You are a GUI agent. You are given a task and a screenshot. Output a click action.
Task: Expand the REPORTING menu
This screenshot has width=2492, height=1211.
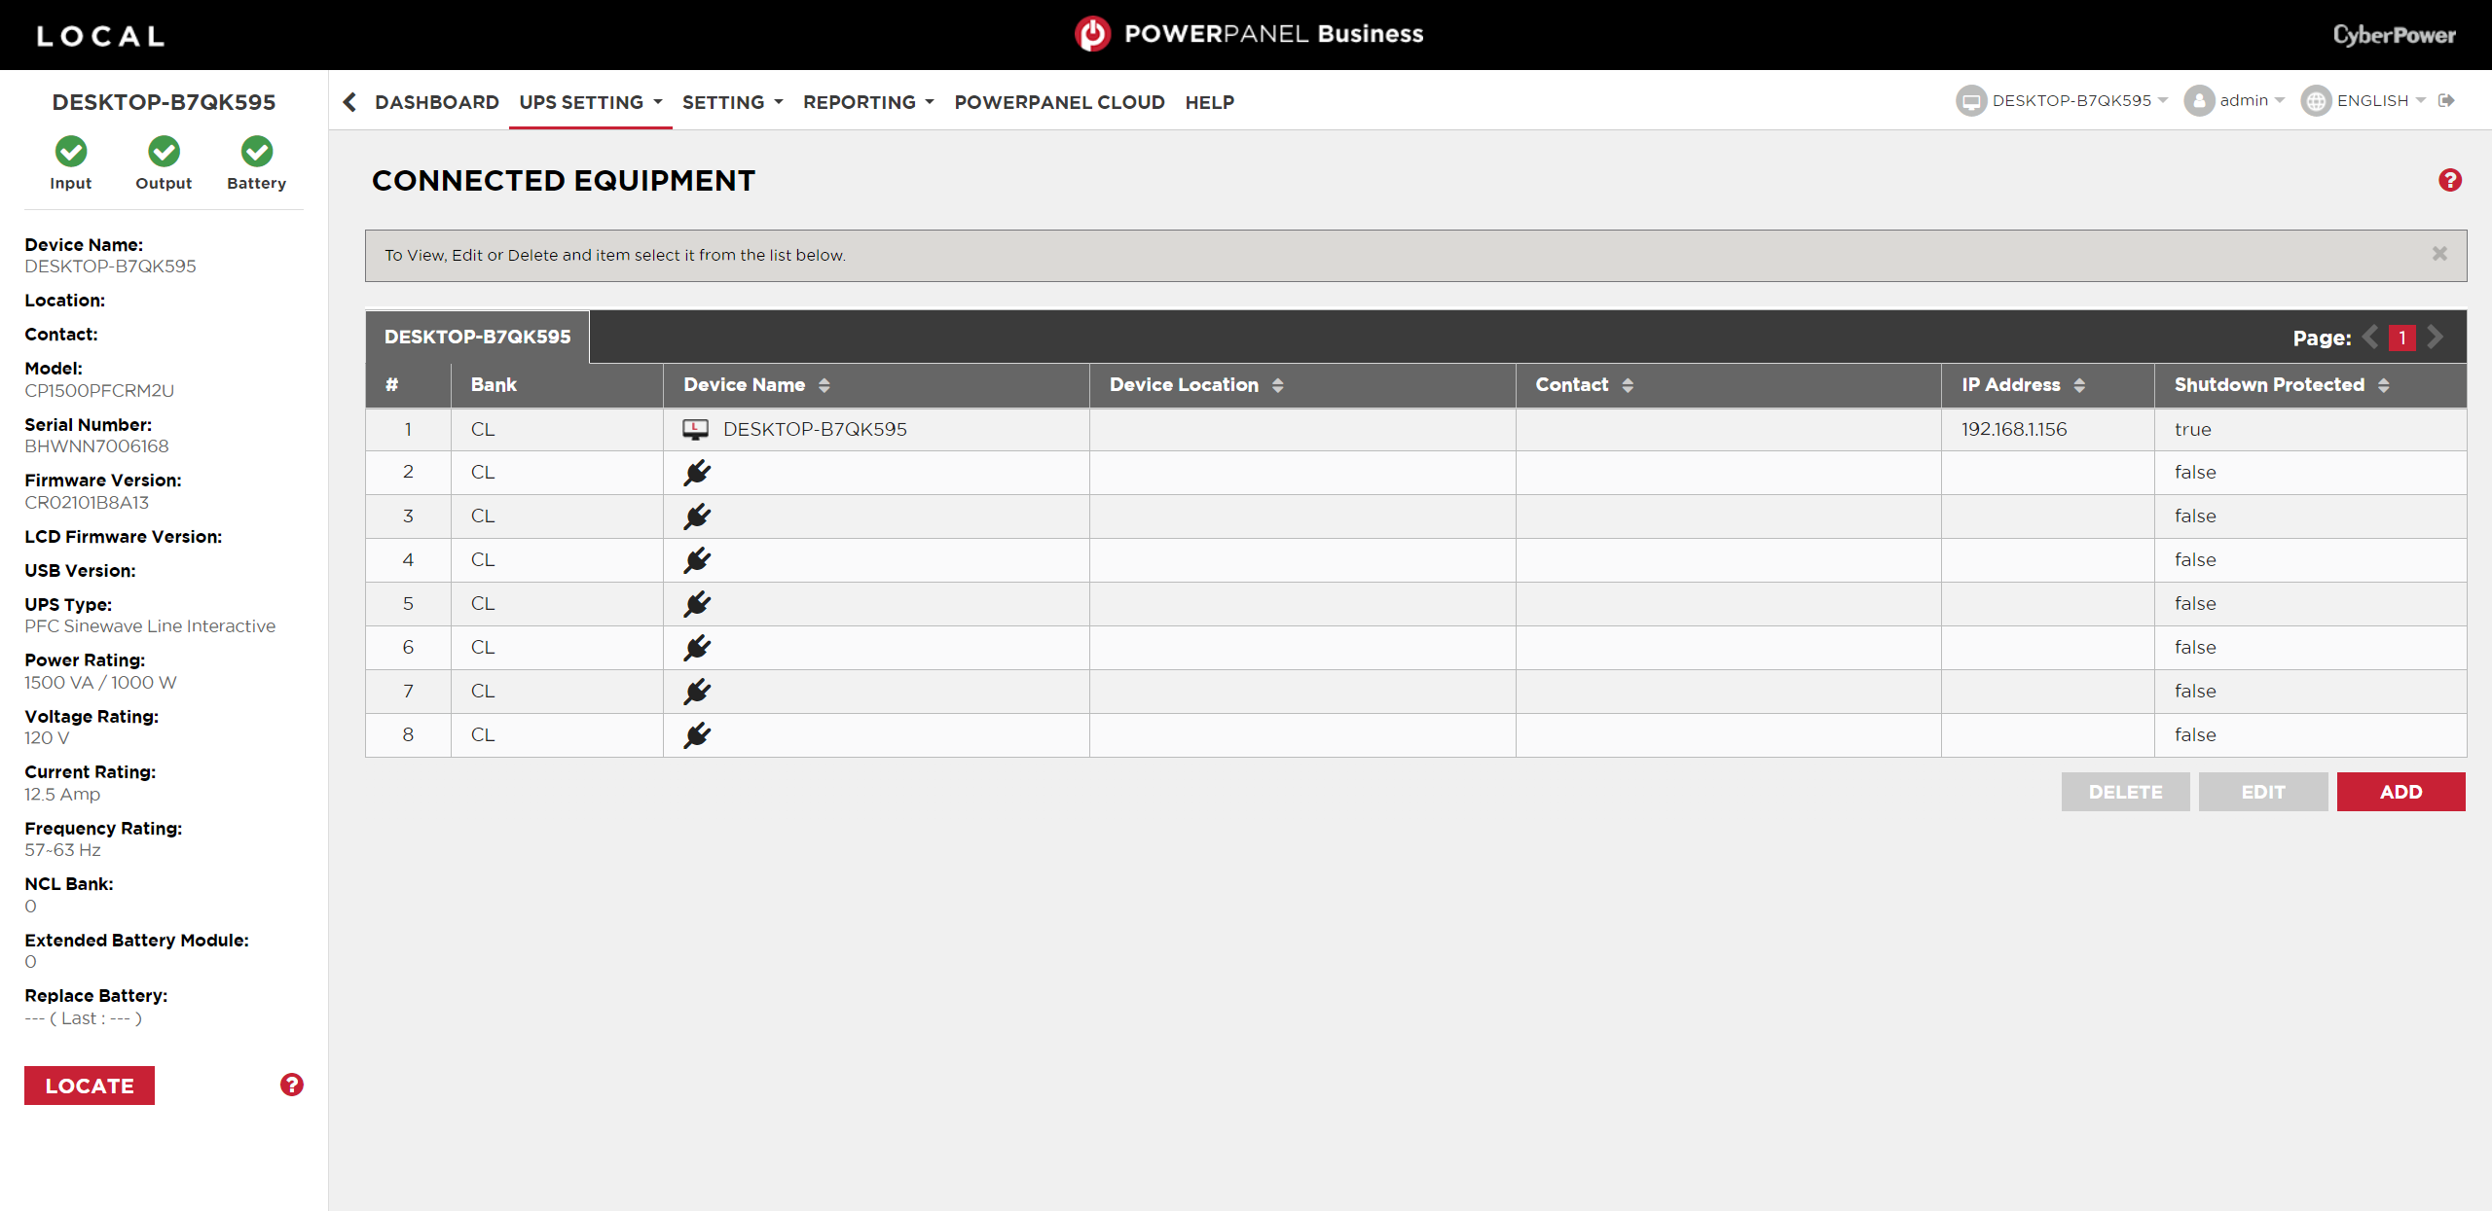[x=868, y=102]
